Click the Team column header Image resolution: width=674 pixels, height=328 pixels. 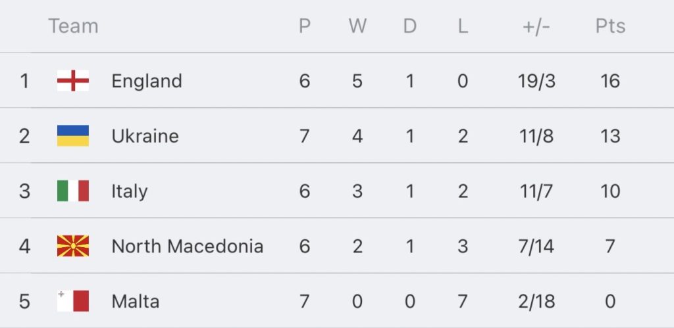(x=73, y=26)
